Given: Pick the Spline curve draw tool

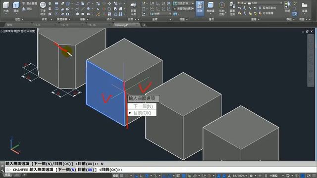Looking at the screenshot, I should pos(78,9).
